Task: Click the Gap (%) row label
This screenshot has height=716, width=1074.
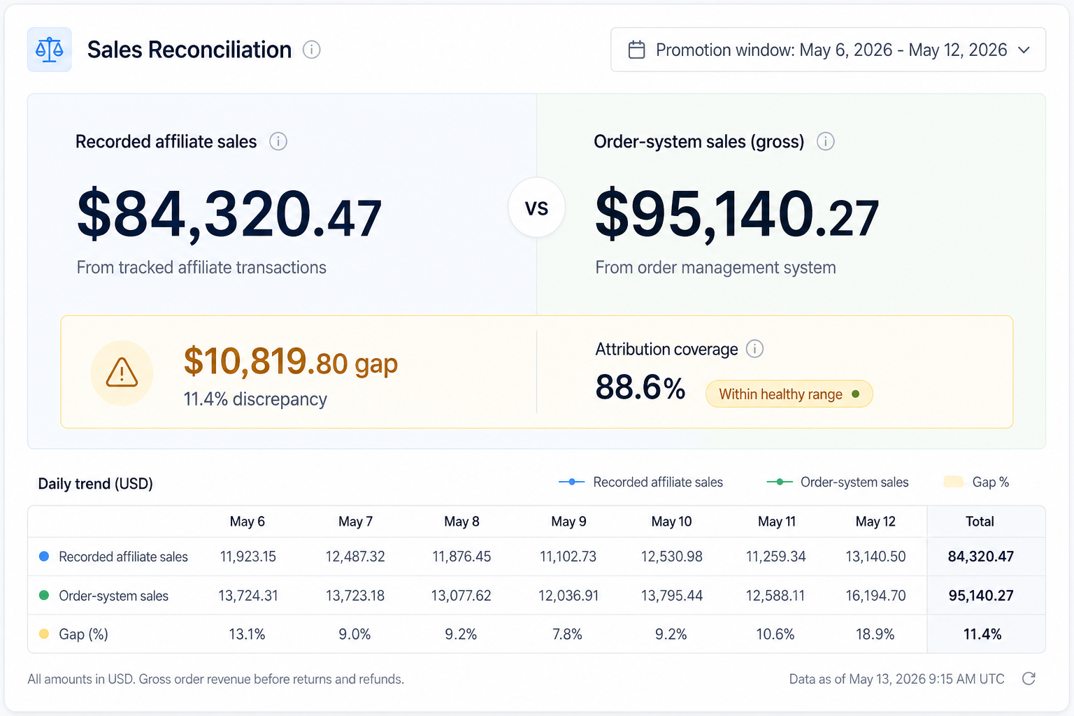Action: 84,634
